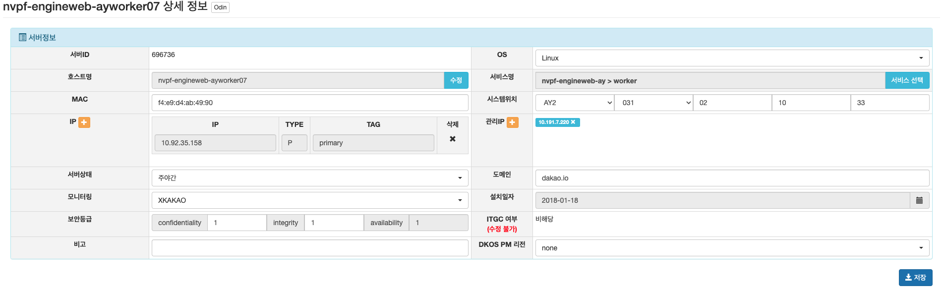
Task: Click the 비해당 ITGC value text
Action: (544, 219)
